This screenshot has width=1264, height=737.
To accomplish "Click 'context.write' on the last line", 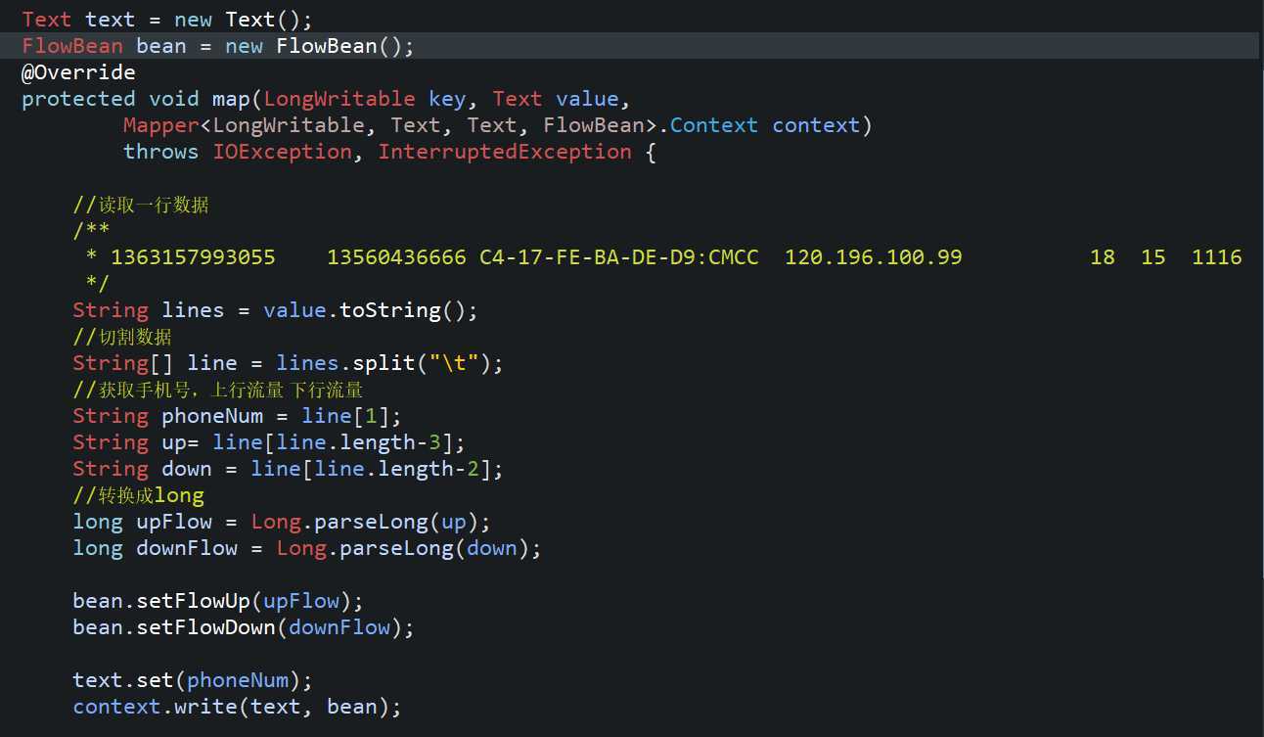I will 155,707.
